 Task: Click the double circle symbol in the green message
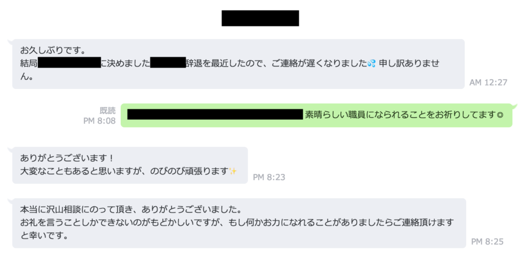(500, 115)
